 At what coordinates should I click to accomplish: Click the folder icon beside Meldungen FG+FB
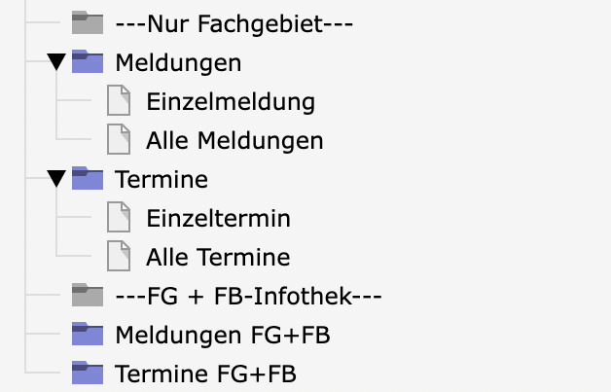pyautogui.click(x=88, y=335)
